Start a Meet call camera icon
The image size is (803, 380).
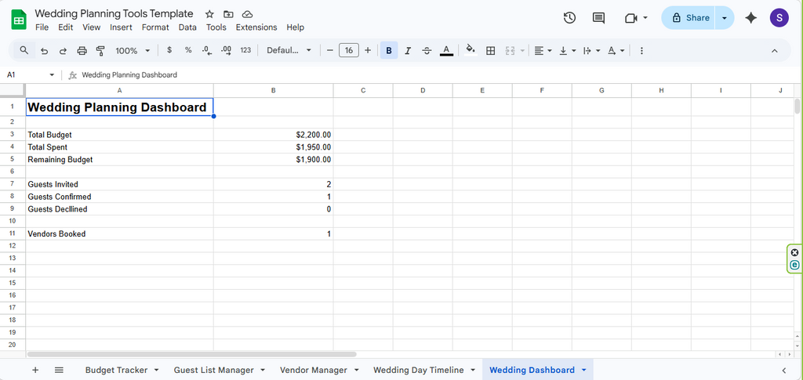click(x=631, y=18)
